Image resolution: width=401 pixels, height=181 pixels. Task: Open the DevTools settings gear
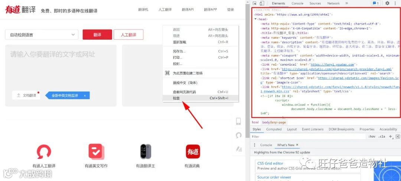pyautogui.click(x=387, y=3)
